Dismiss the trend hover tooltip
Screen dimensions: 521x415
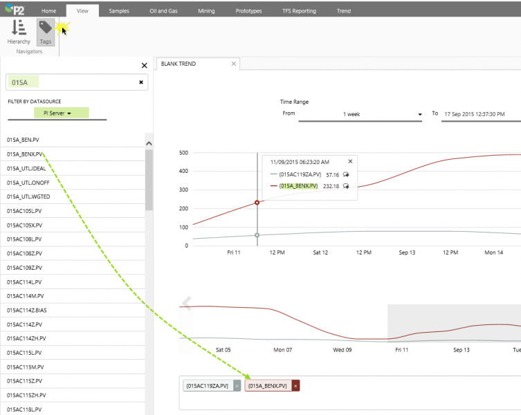point(349,161)
